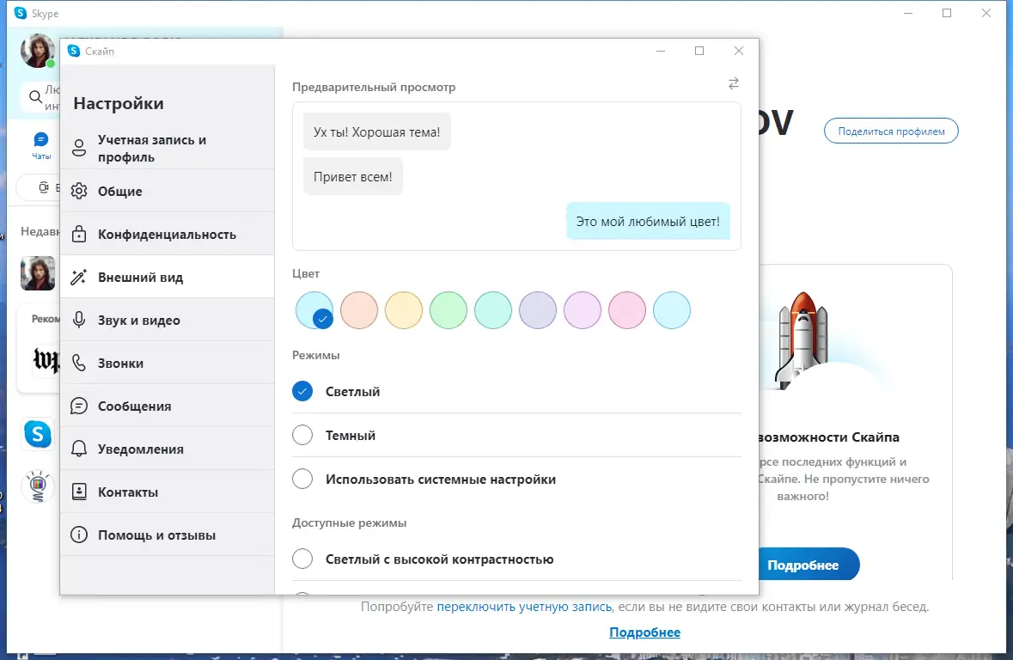Screen dimensions: 1013x660
Task: Choose Светлый с высокой контрастностью radio button
Action: pyautogui.click(x=302, y=559)
